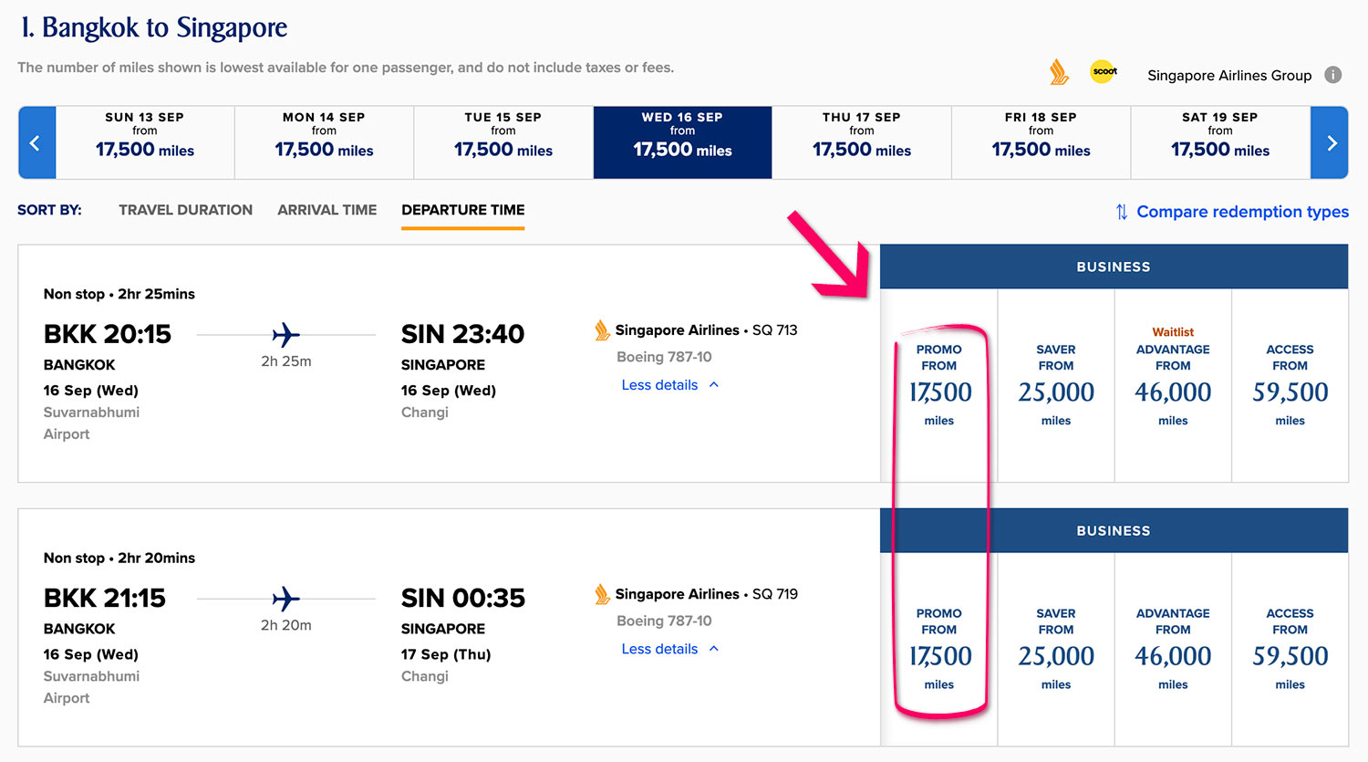
Task: Click 'Singapore Airlines • SQ 713' flight number
Action: tap(706, 330)
